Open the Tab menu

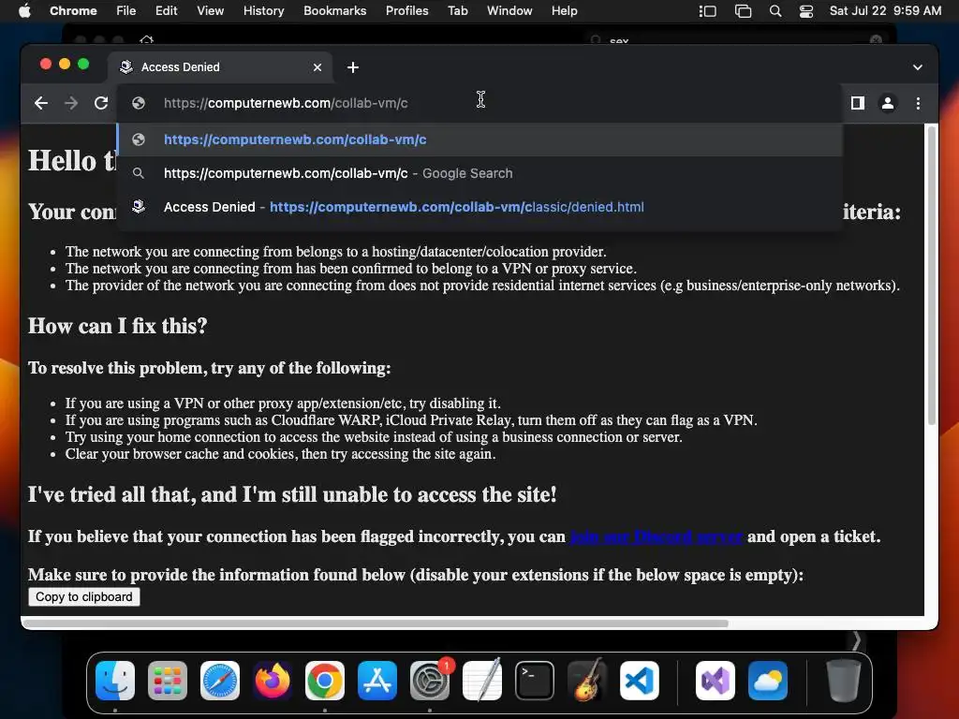coord(457,11)
